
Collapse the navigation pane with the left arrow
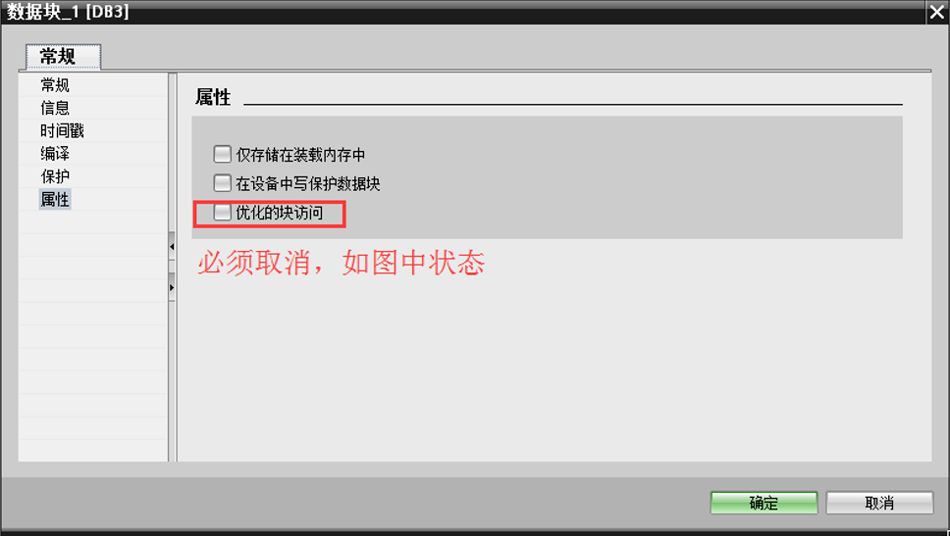coord(172,246)
